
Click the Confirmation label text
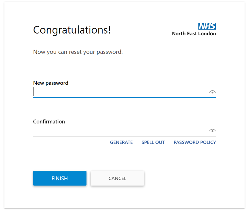49,122
